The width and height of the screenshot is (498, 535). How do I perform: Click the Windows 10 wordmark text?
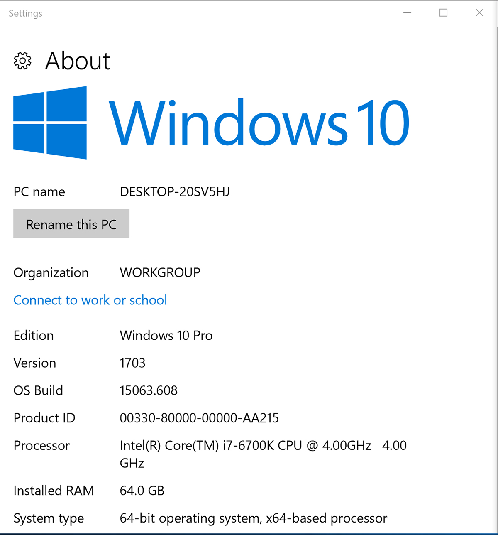click(x=259, y=123)
